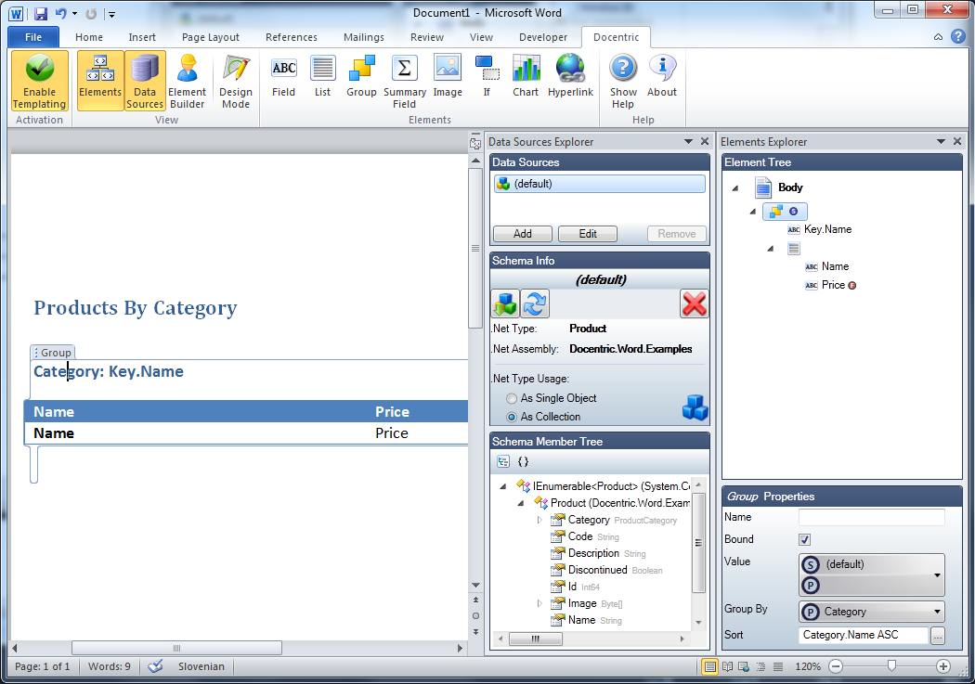Open the Elements Explorer panel menu arrow
The width and height of the screenshot is (975, 684).
click(x=941, y=142)
